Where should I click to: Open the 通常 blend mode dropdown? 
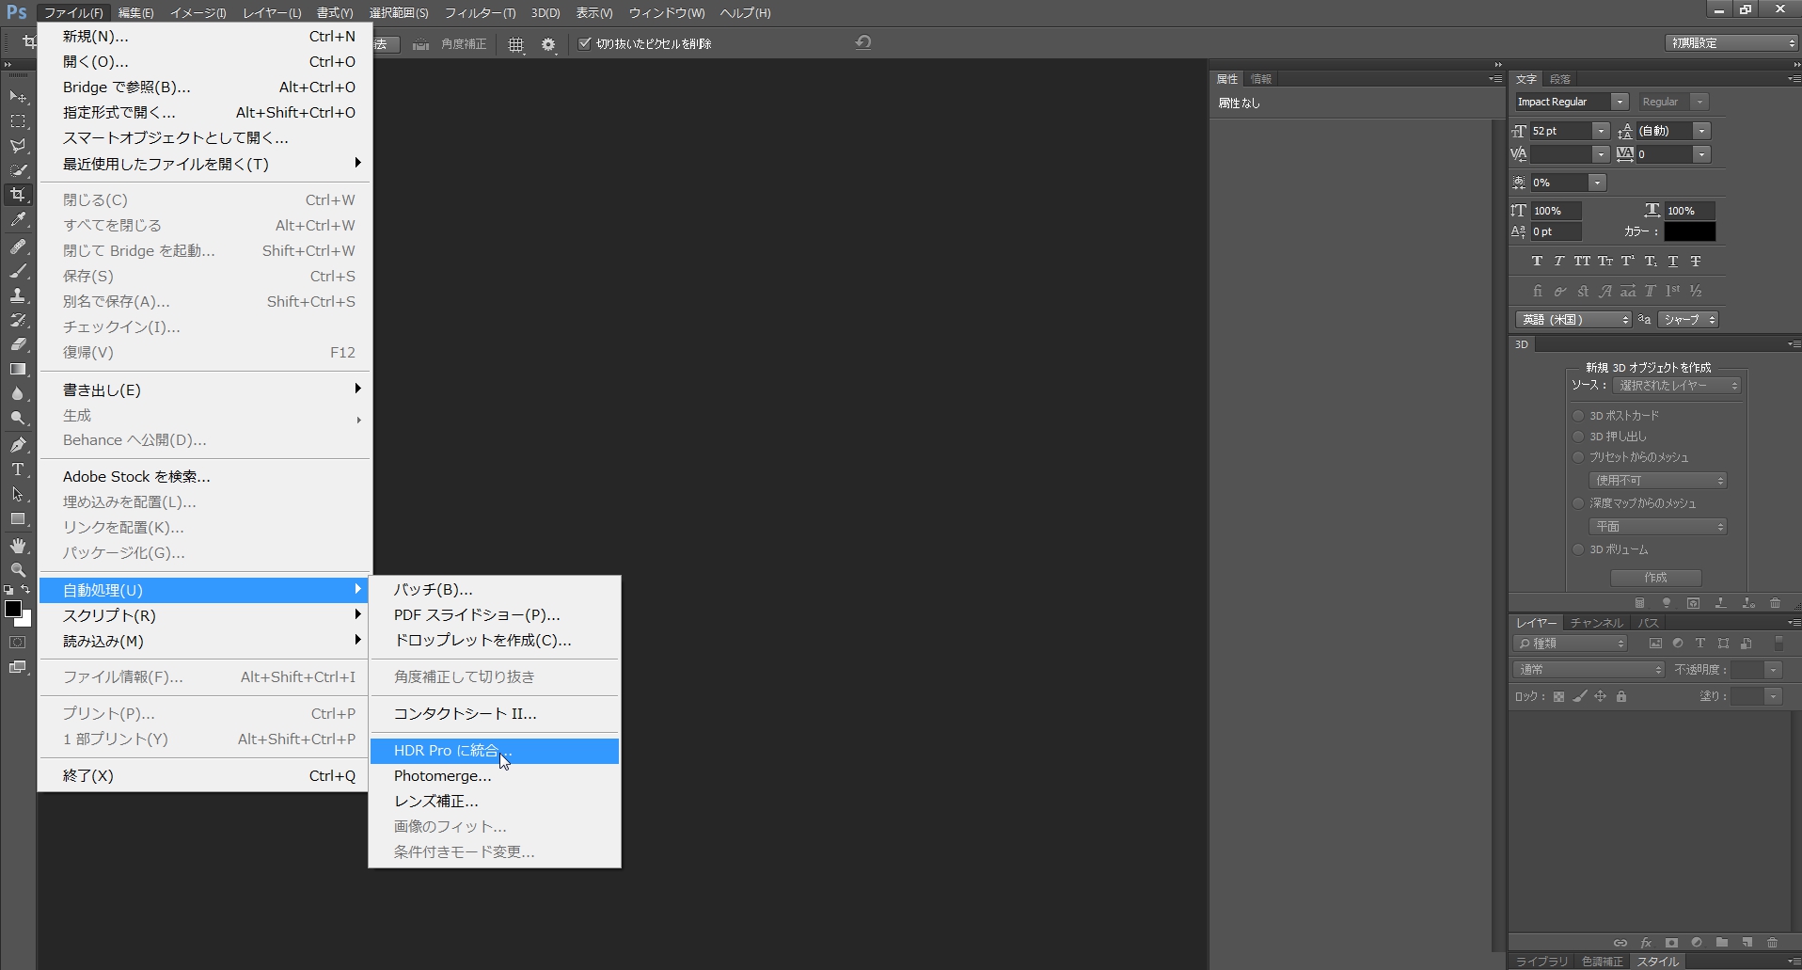1589,670
